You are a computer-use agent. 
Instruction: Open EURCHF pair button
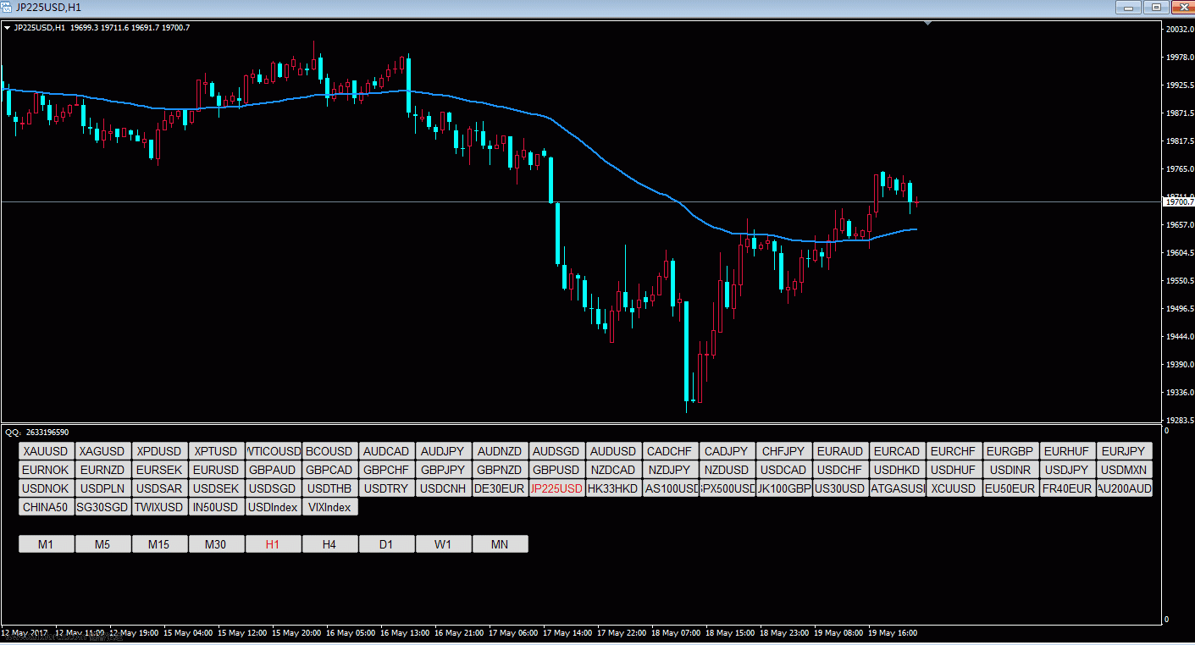coord(954,451)
